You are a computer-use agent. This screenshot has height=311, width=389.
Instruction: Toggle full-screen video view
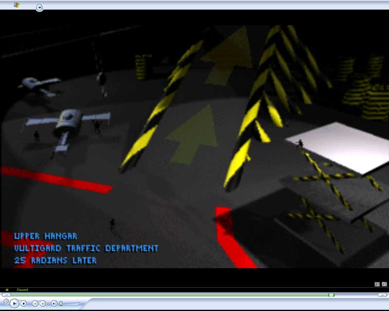coord(384,284)
